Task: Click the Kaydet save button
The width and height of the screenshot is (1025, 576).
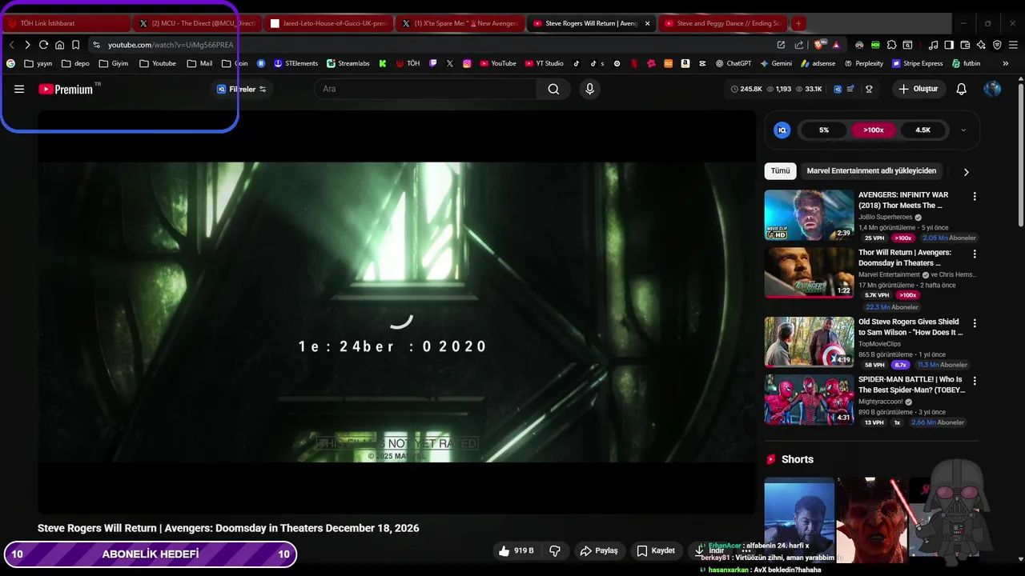Action: pyautogui.click(x=656, y=550)
